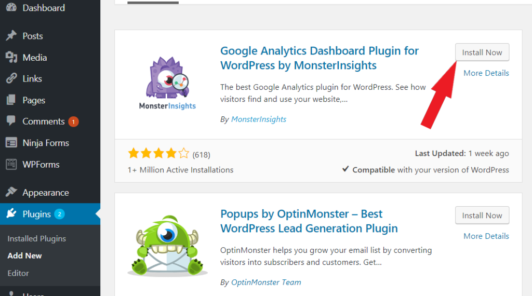The height and width of the screenshot is (296, 532).
Task: Install the OptinMonster Popups plugin
Action: pos(482,216)
